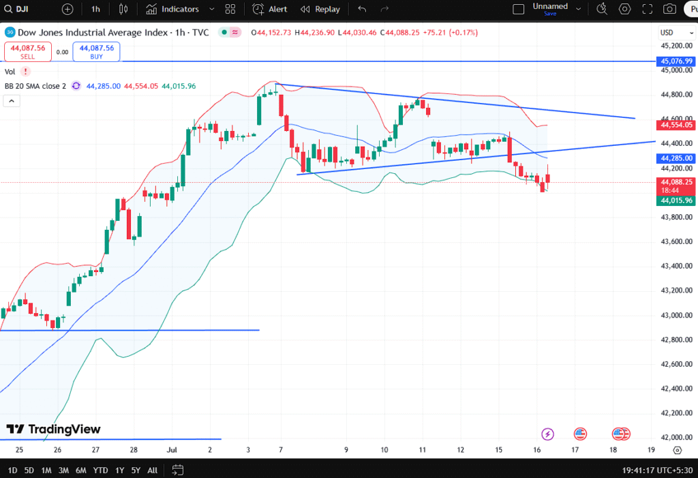Click the green 44,015.96 lower band label
This screenshot has height=478, width=698.
pyautogui.click(x=676, y=200)
